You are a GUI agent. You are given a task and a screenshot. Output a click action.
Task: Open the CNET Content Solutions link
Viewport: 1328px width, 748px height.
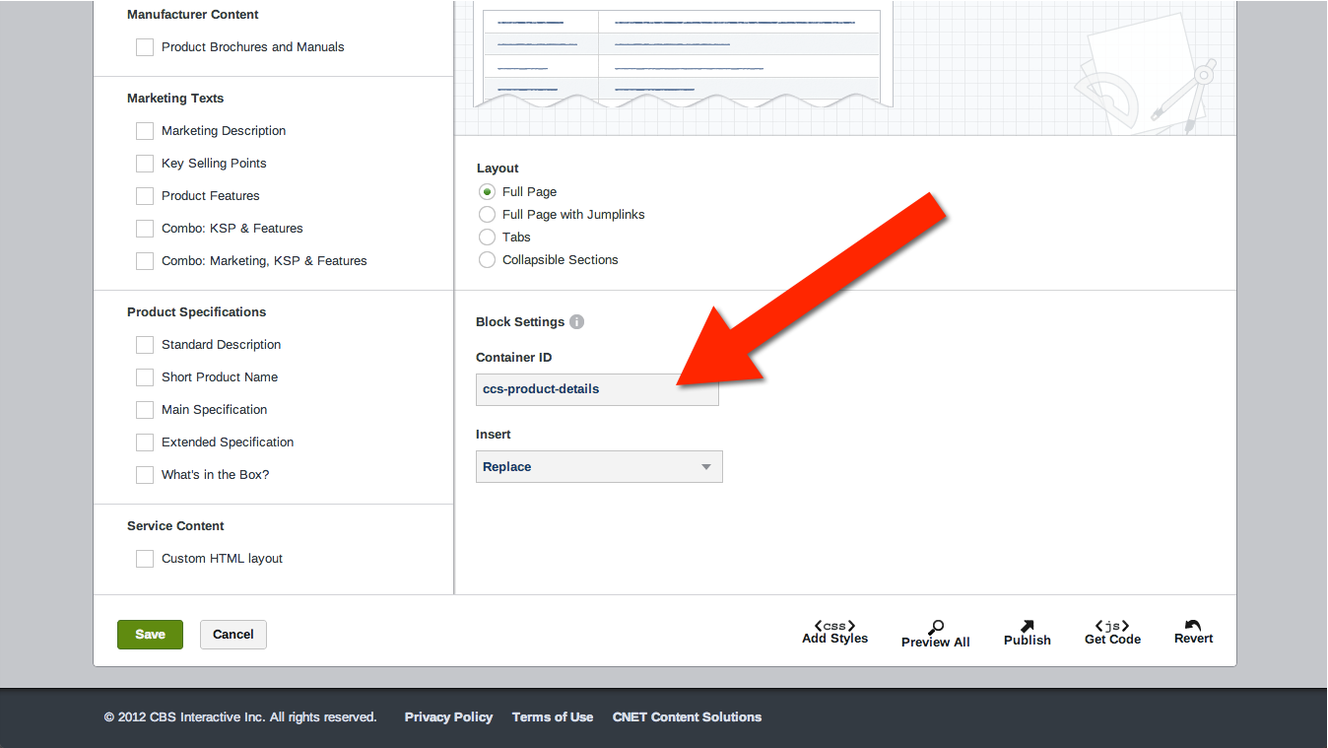(x=687, y=717)
